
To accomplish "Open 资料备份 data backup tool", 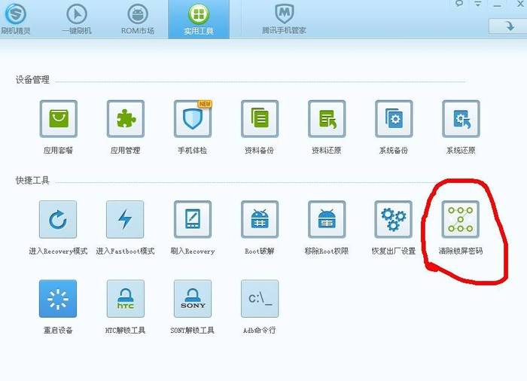I will click(x=260, y=119).
